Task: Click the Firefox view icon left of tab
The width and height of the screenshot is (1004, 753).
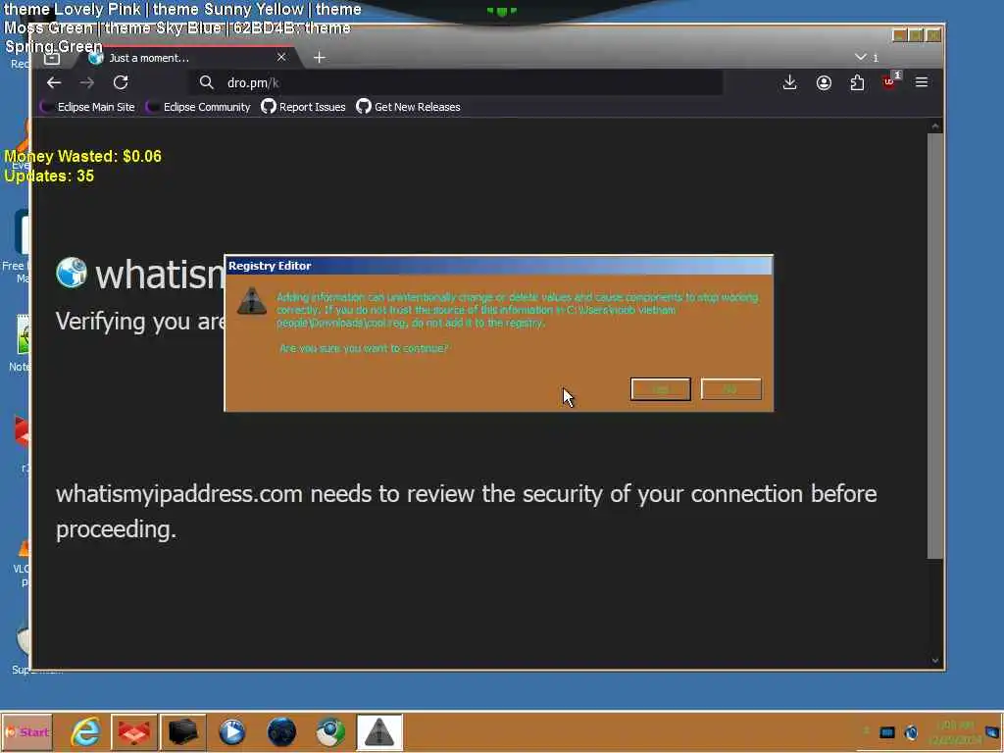Action: [x=52, y=58]
